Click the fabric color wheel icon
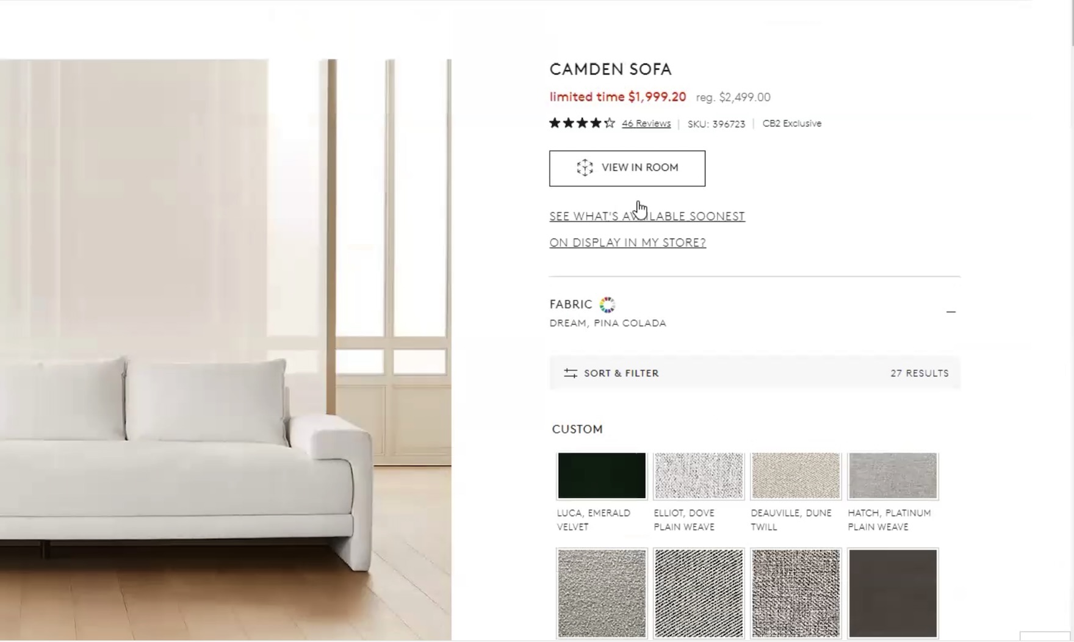1074x642 pixels. coord(607,305)
